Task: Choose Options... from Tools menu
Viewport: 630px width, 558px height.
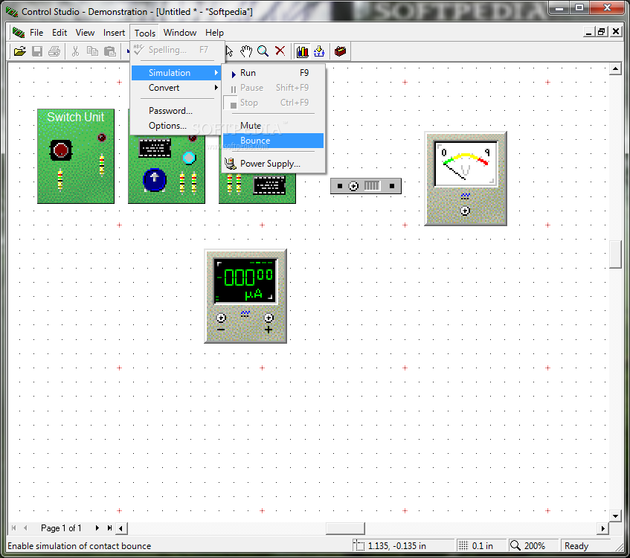Action: click(x=176, y=126)
